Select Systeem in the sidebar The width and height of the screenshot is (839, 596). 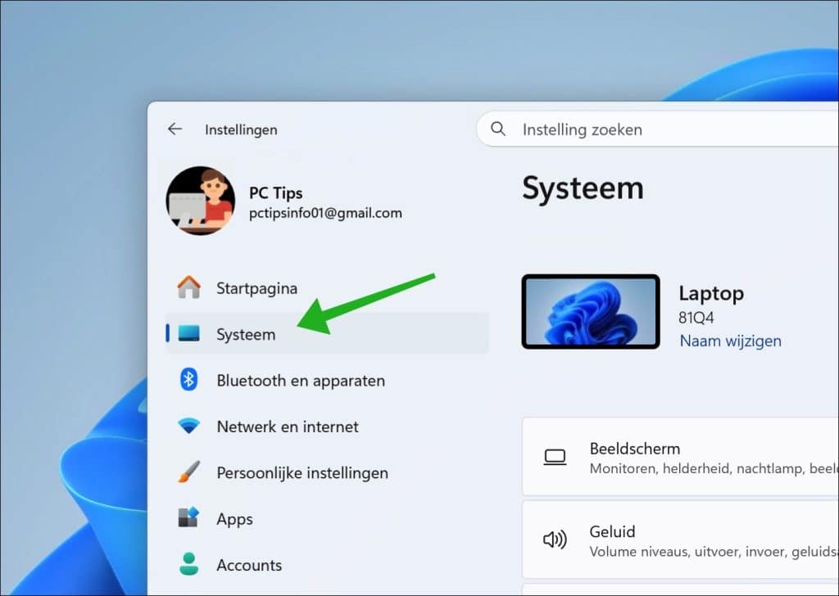coord(327,333)
